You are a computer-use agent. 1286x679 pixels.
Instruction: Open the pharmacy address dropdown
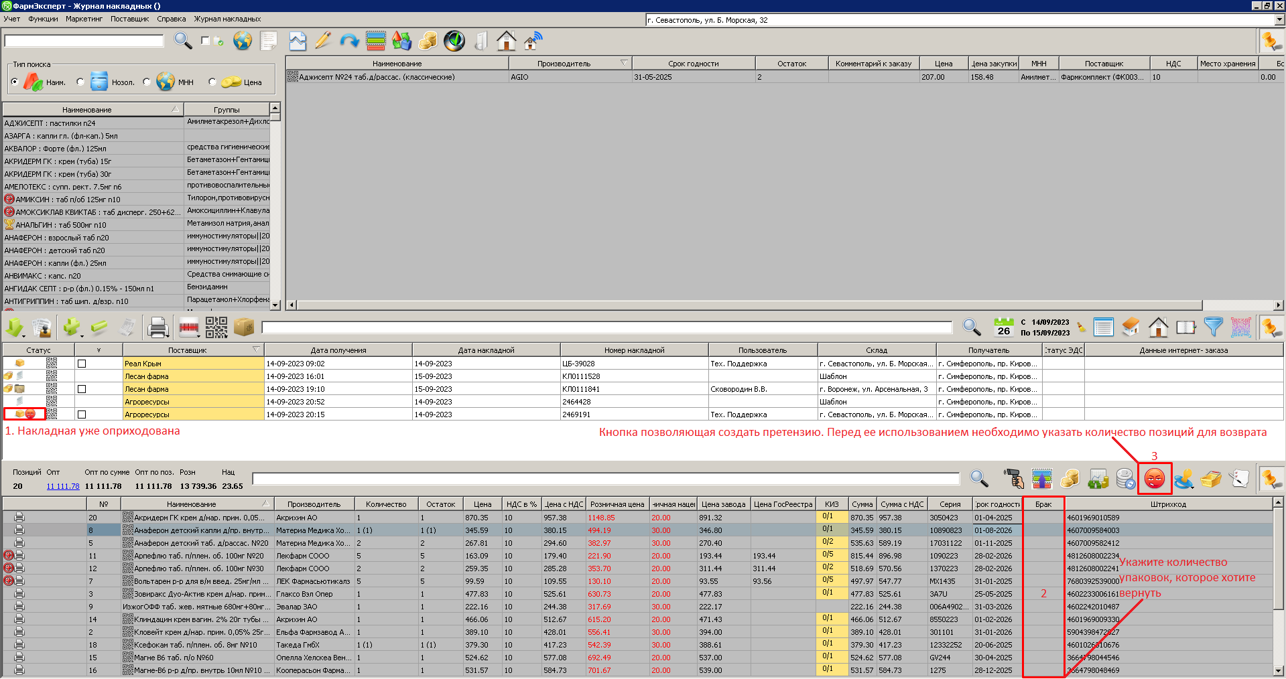pyautogui.click(x=1279, y=20)
